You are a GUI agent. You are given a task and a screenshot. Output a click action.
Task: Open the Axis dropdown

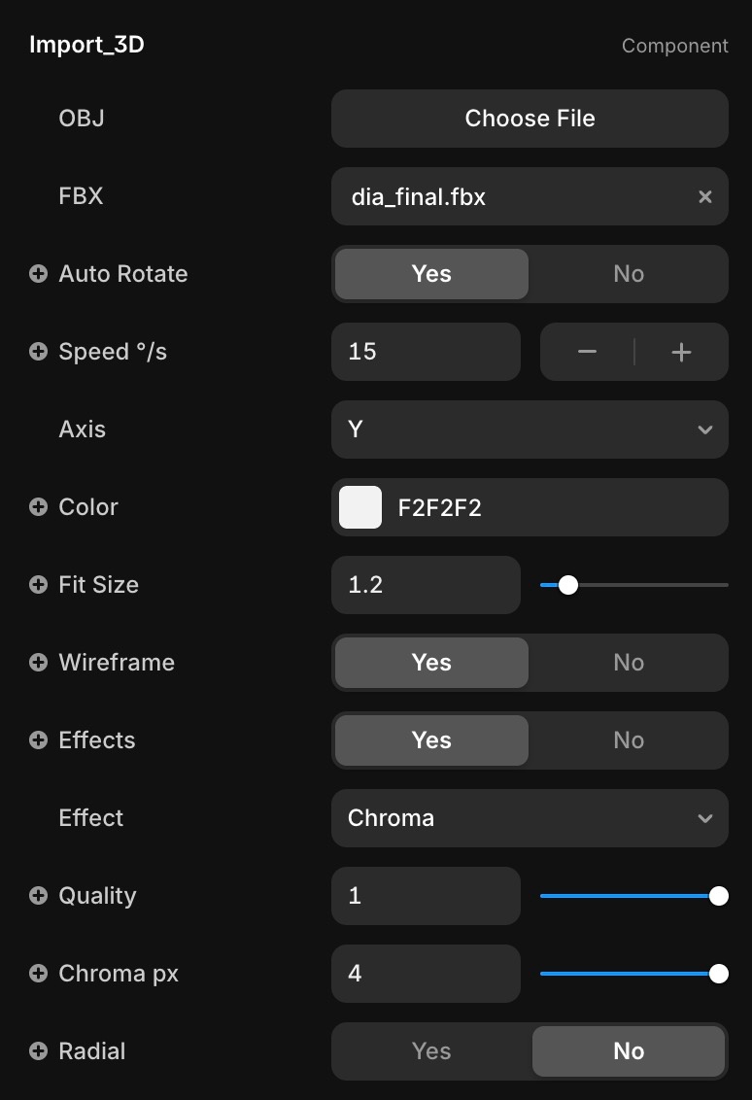(530, 430)
